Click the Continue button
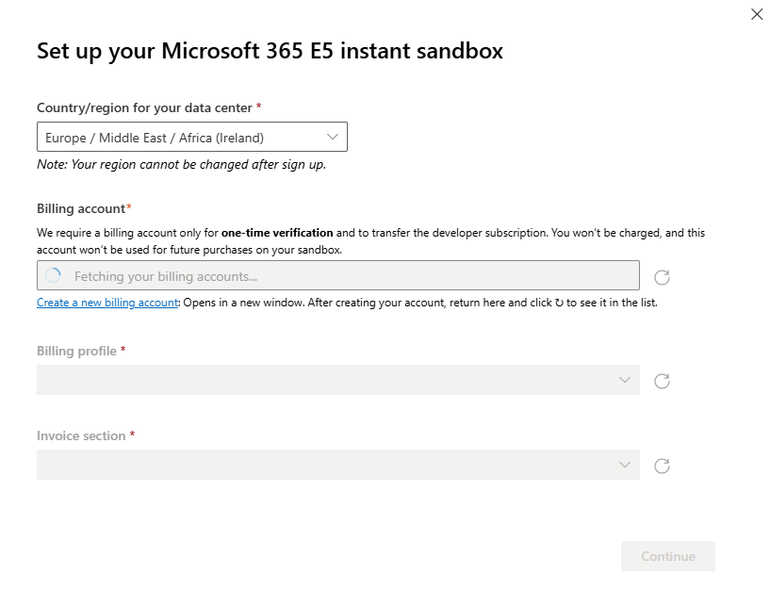This screenshot has width=770, height=608. coord(668,556)
